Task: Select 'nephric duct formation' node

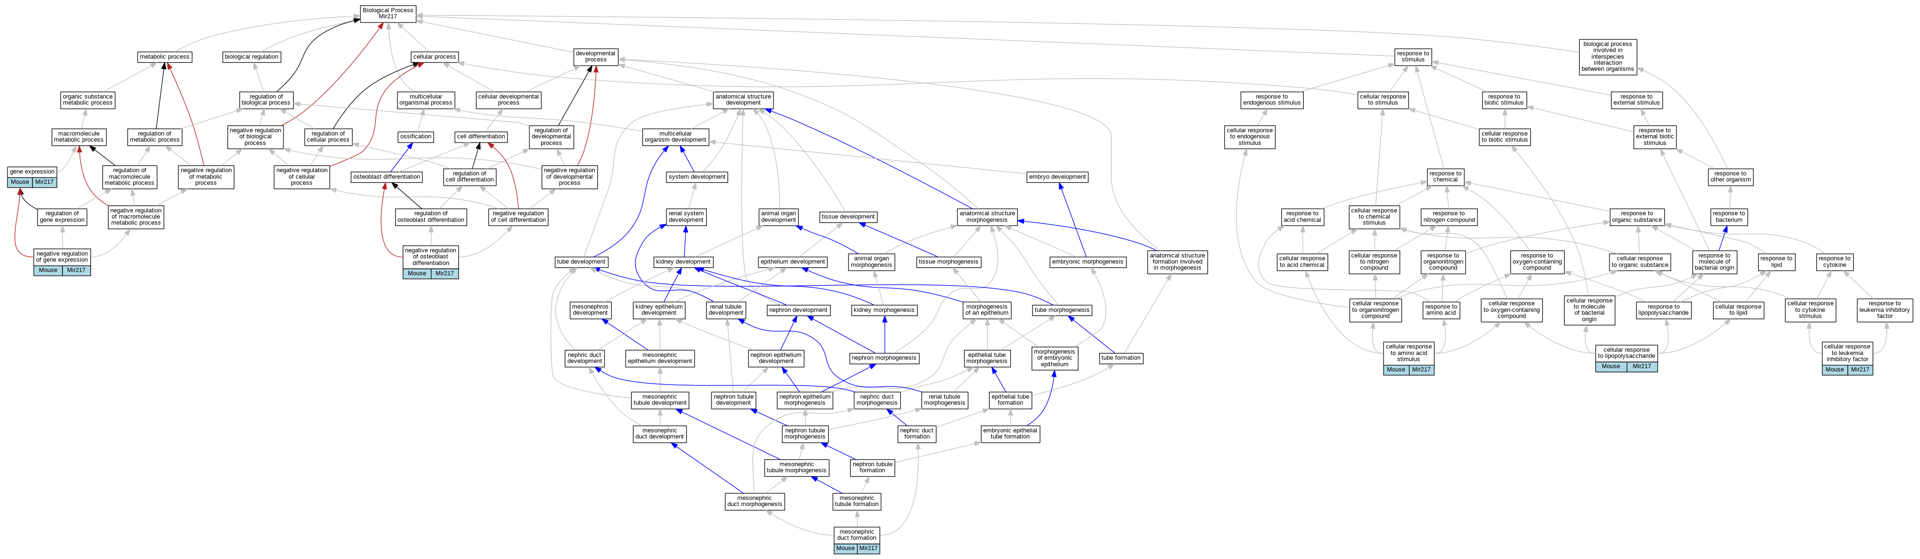Action: tap(917, 434)
